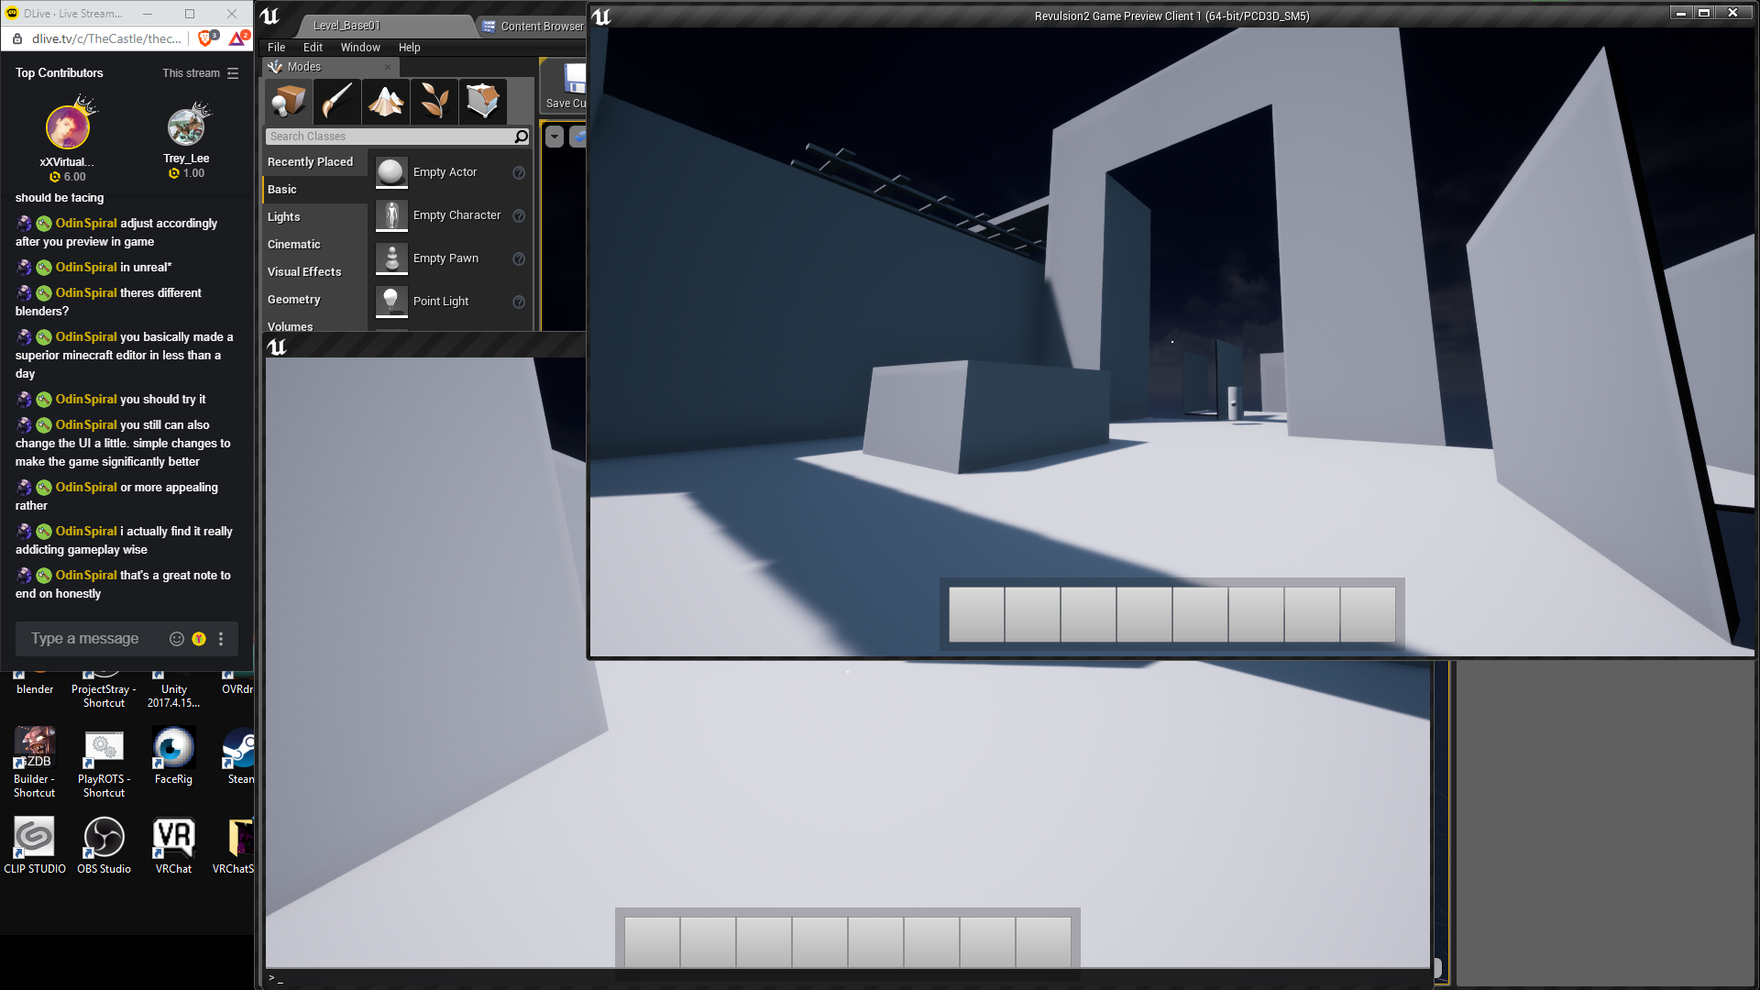Screen dimensions: 1760x990
Task: Switch to Landscape mode icon
Action: tap(386, 101)
